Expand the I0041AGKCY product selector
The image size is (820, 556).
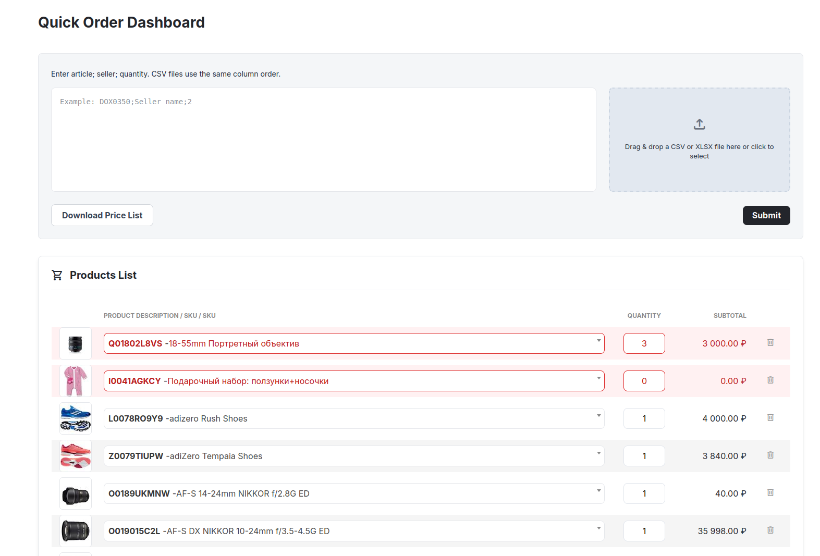click(354, 381)
